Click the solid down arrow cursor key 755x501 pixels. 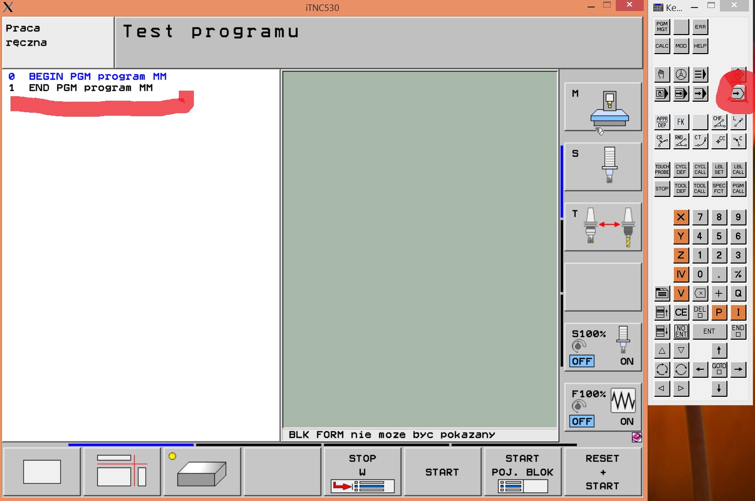pyautogui.click(x=719, y=388)
